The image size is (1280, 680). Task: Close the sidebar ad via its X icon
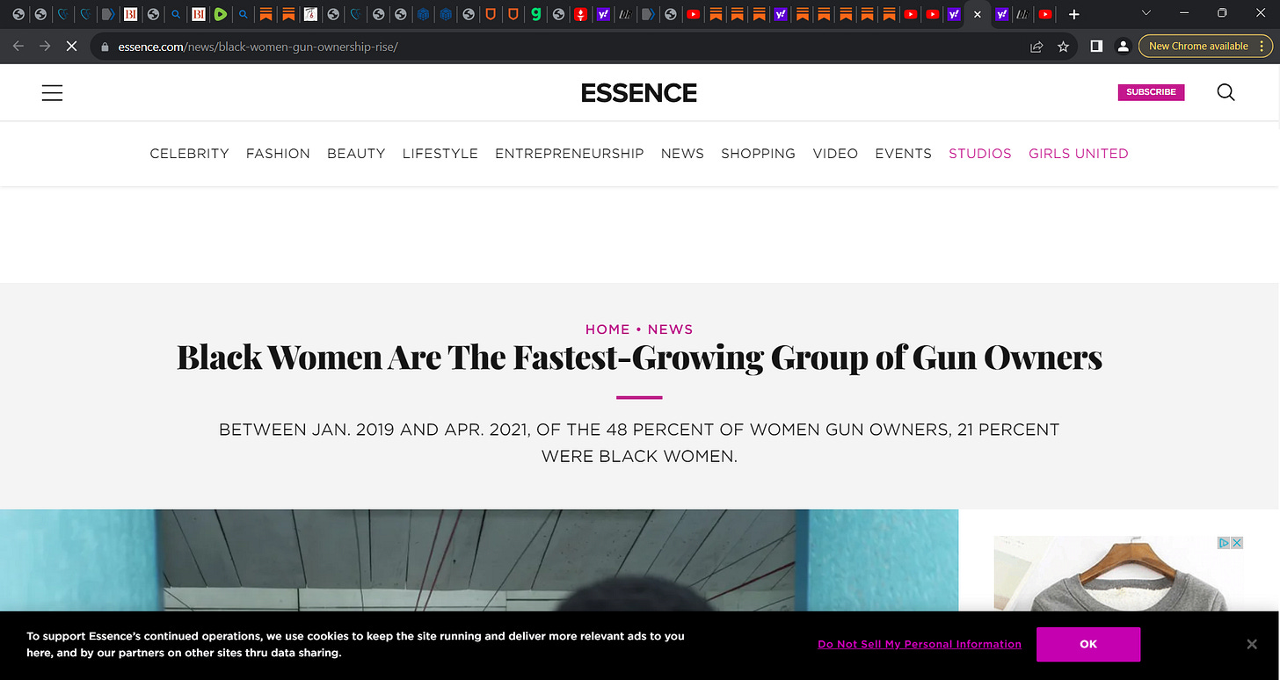pos(1237,543)
